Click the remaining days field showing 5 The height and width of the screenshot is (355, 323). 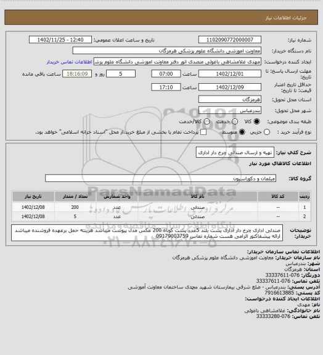point(121,74)
